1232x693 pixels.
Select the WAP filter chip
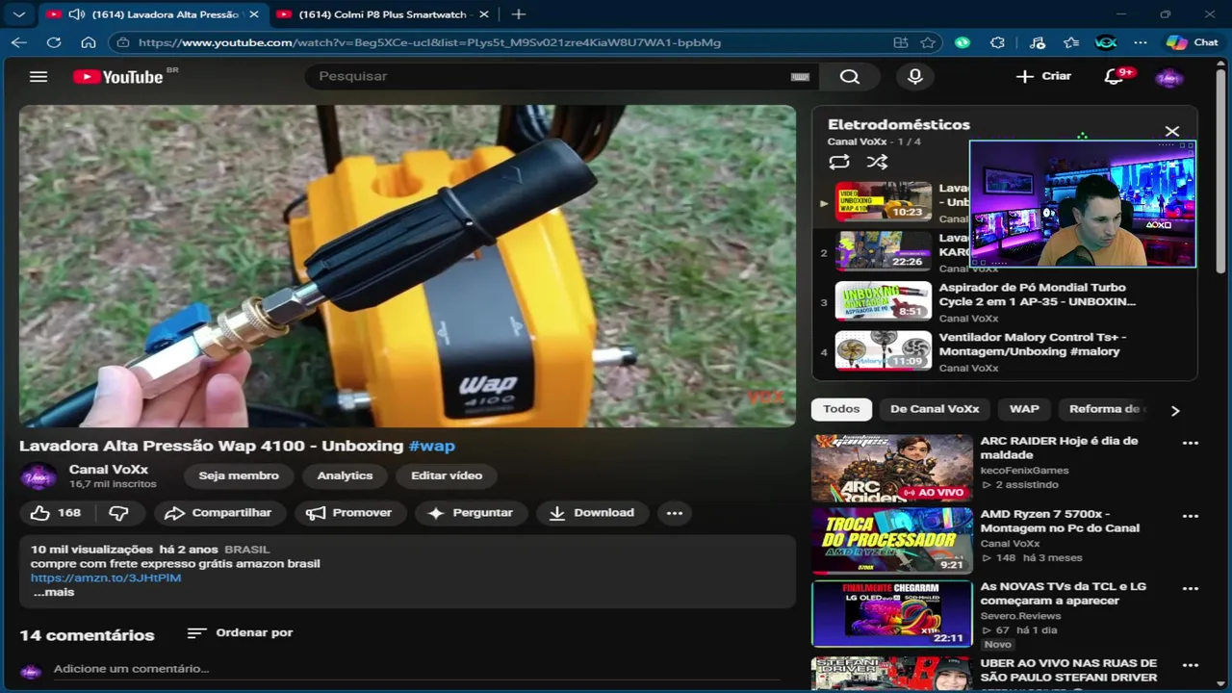[x=1024, y=409]
